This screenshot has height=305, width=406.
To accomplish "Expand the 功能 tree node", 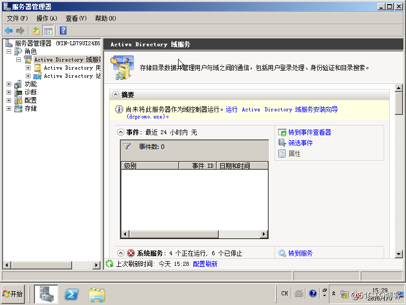I will (9, 84).
